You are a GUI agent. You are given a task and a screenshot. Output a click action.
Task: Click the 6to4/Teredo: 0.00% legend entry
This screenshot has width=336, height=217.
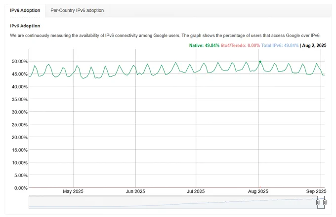[x=240, y=45]
